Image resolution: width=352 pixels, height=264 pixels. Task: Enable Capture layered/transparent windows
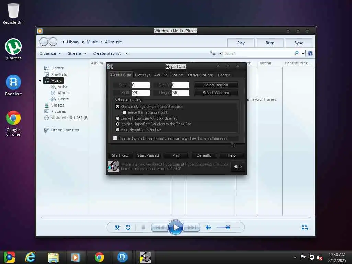(x=115, y=138)
